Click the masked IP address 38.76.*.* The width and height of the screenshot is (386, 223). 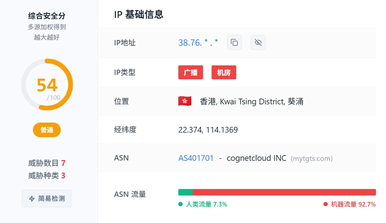(x=198, y=43)
